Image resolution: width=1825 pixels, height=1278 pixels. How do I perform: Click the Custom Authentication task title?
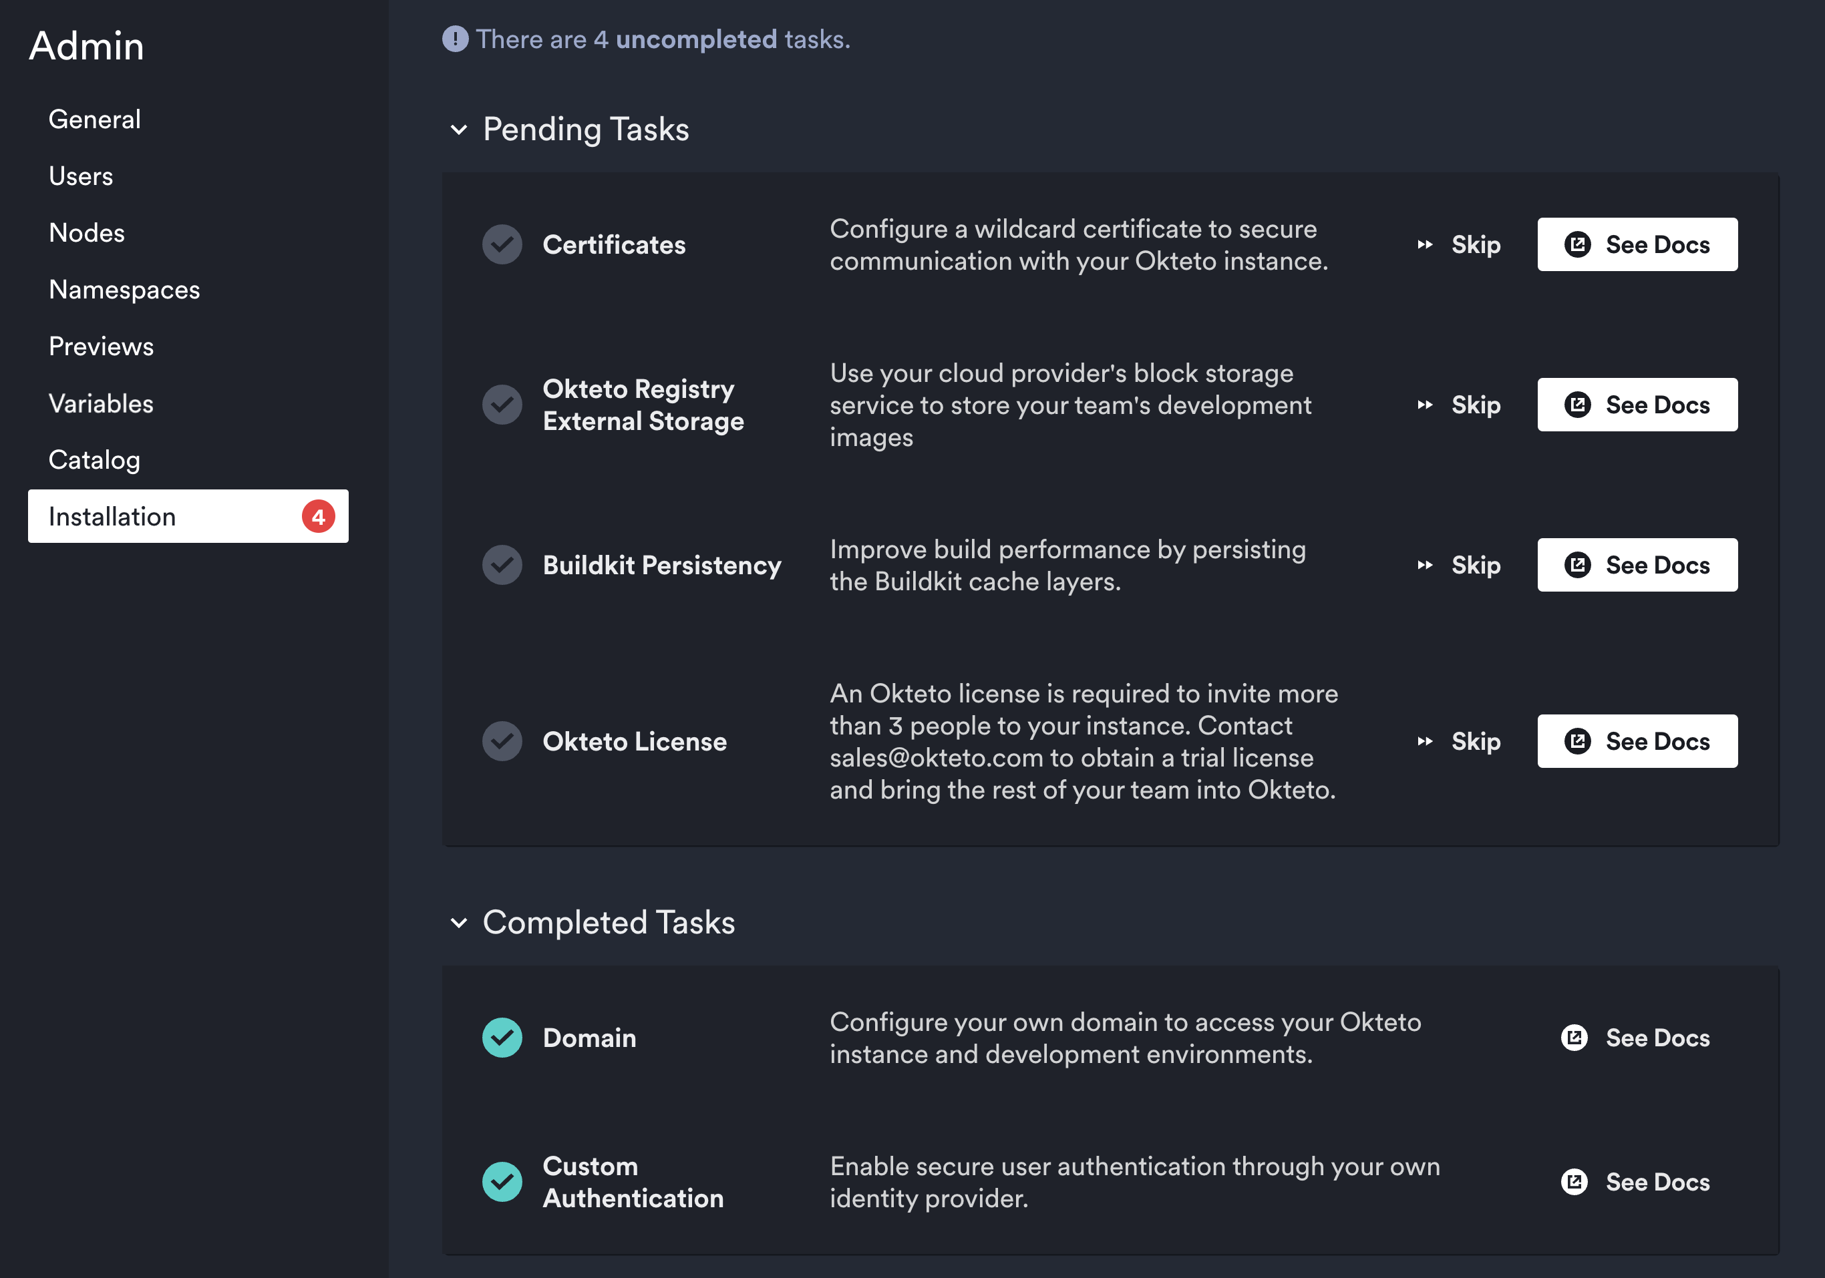(633, 1182)
